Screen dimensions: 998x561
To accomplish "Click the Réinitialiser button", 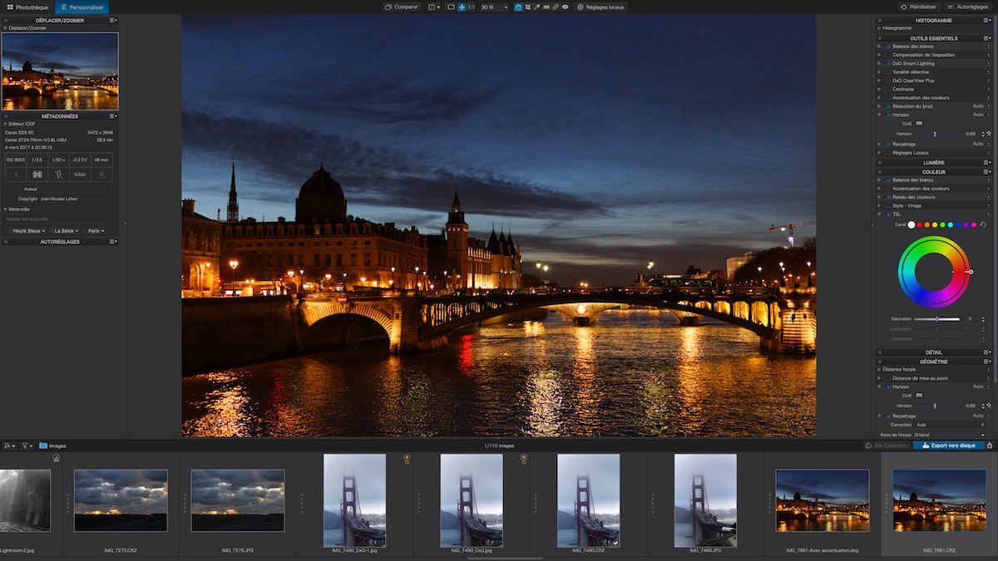I will pyautogui.click(x=919, y=7).
